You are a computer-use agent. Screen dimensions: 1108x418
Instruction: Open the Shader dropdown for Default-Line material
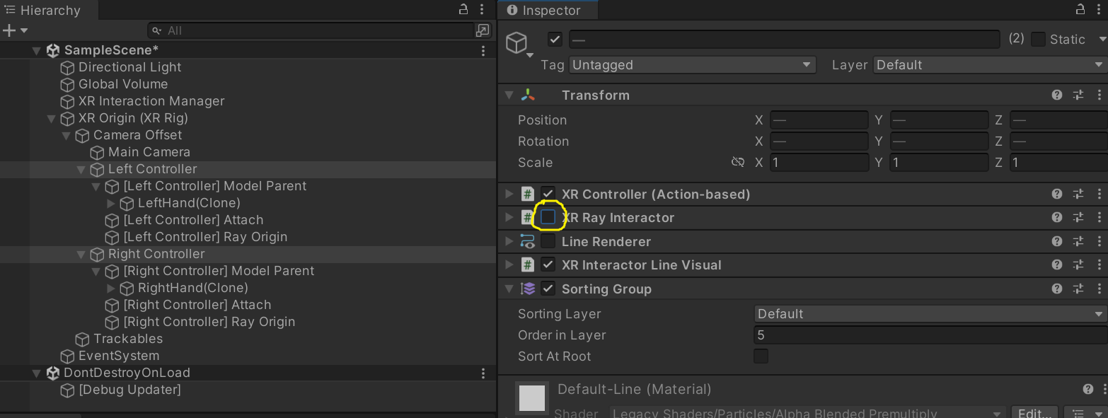807,413
